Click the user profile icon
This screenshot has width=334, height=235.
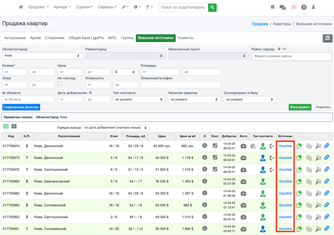click(x=313, y=7)
